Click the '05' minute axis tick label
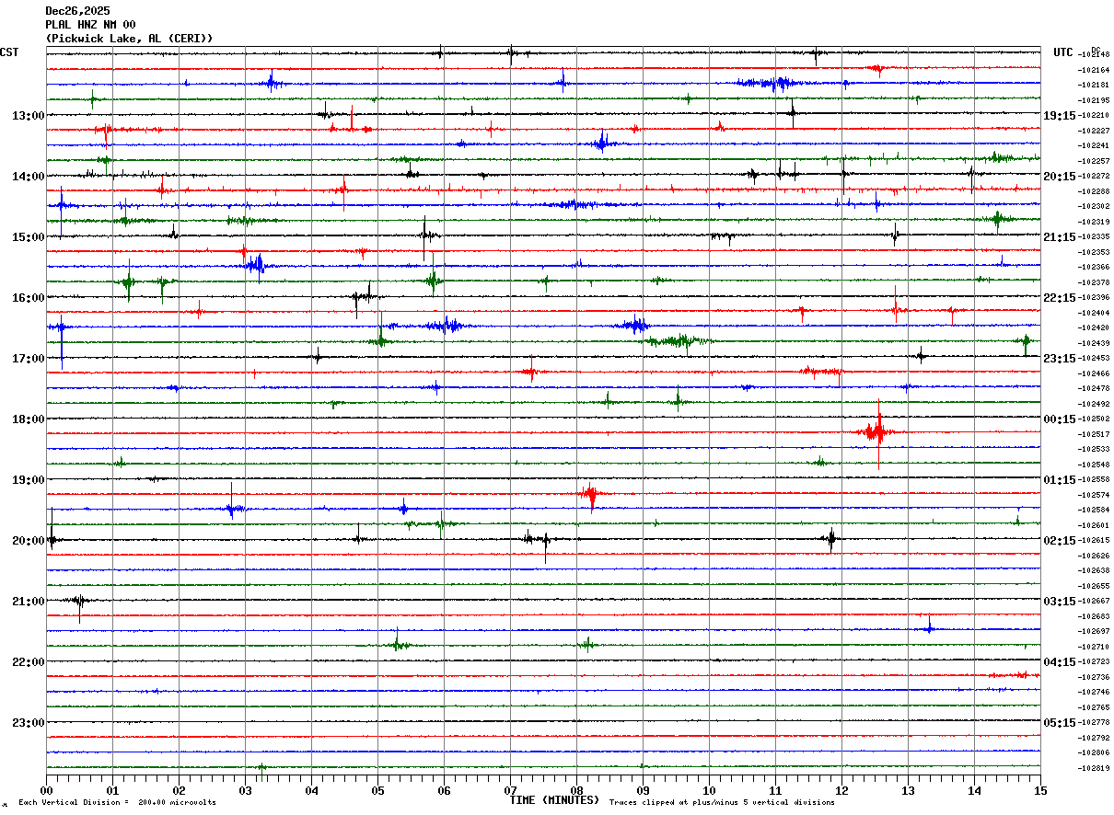Screen dimensions: 1114x815 377,790
